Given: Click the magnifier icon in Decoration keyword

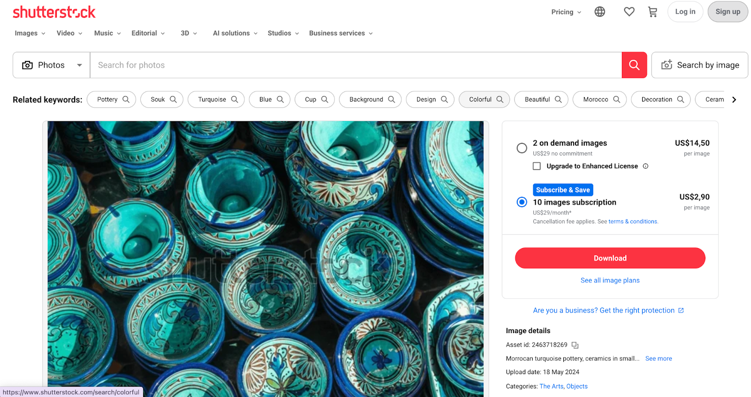Looking at the screenshot, I should pos(681,99).
